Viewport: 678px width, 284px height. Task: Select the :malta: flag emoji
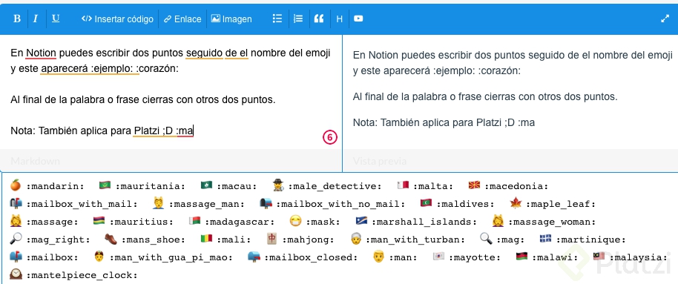(x=425, y=186)
